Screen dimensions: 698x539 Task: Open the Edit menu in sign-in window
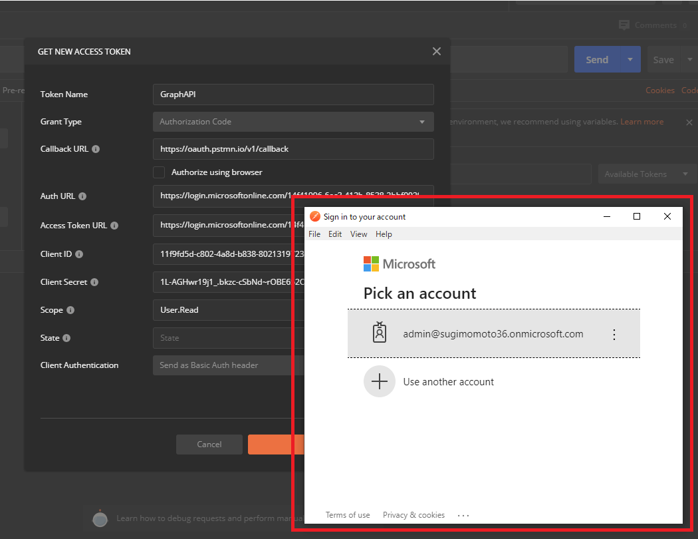tap(335, 234)
